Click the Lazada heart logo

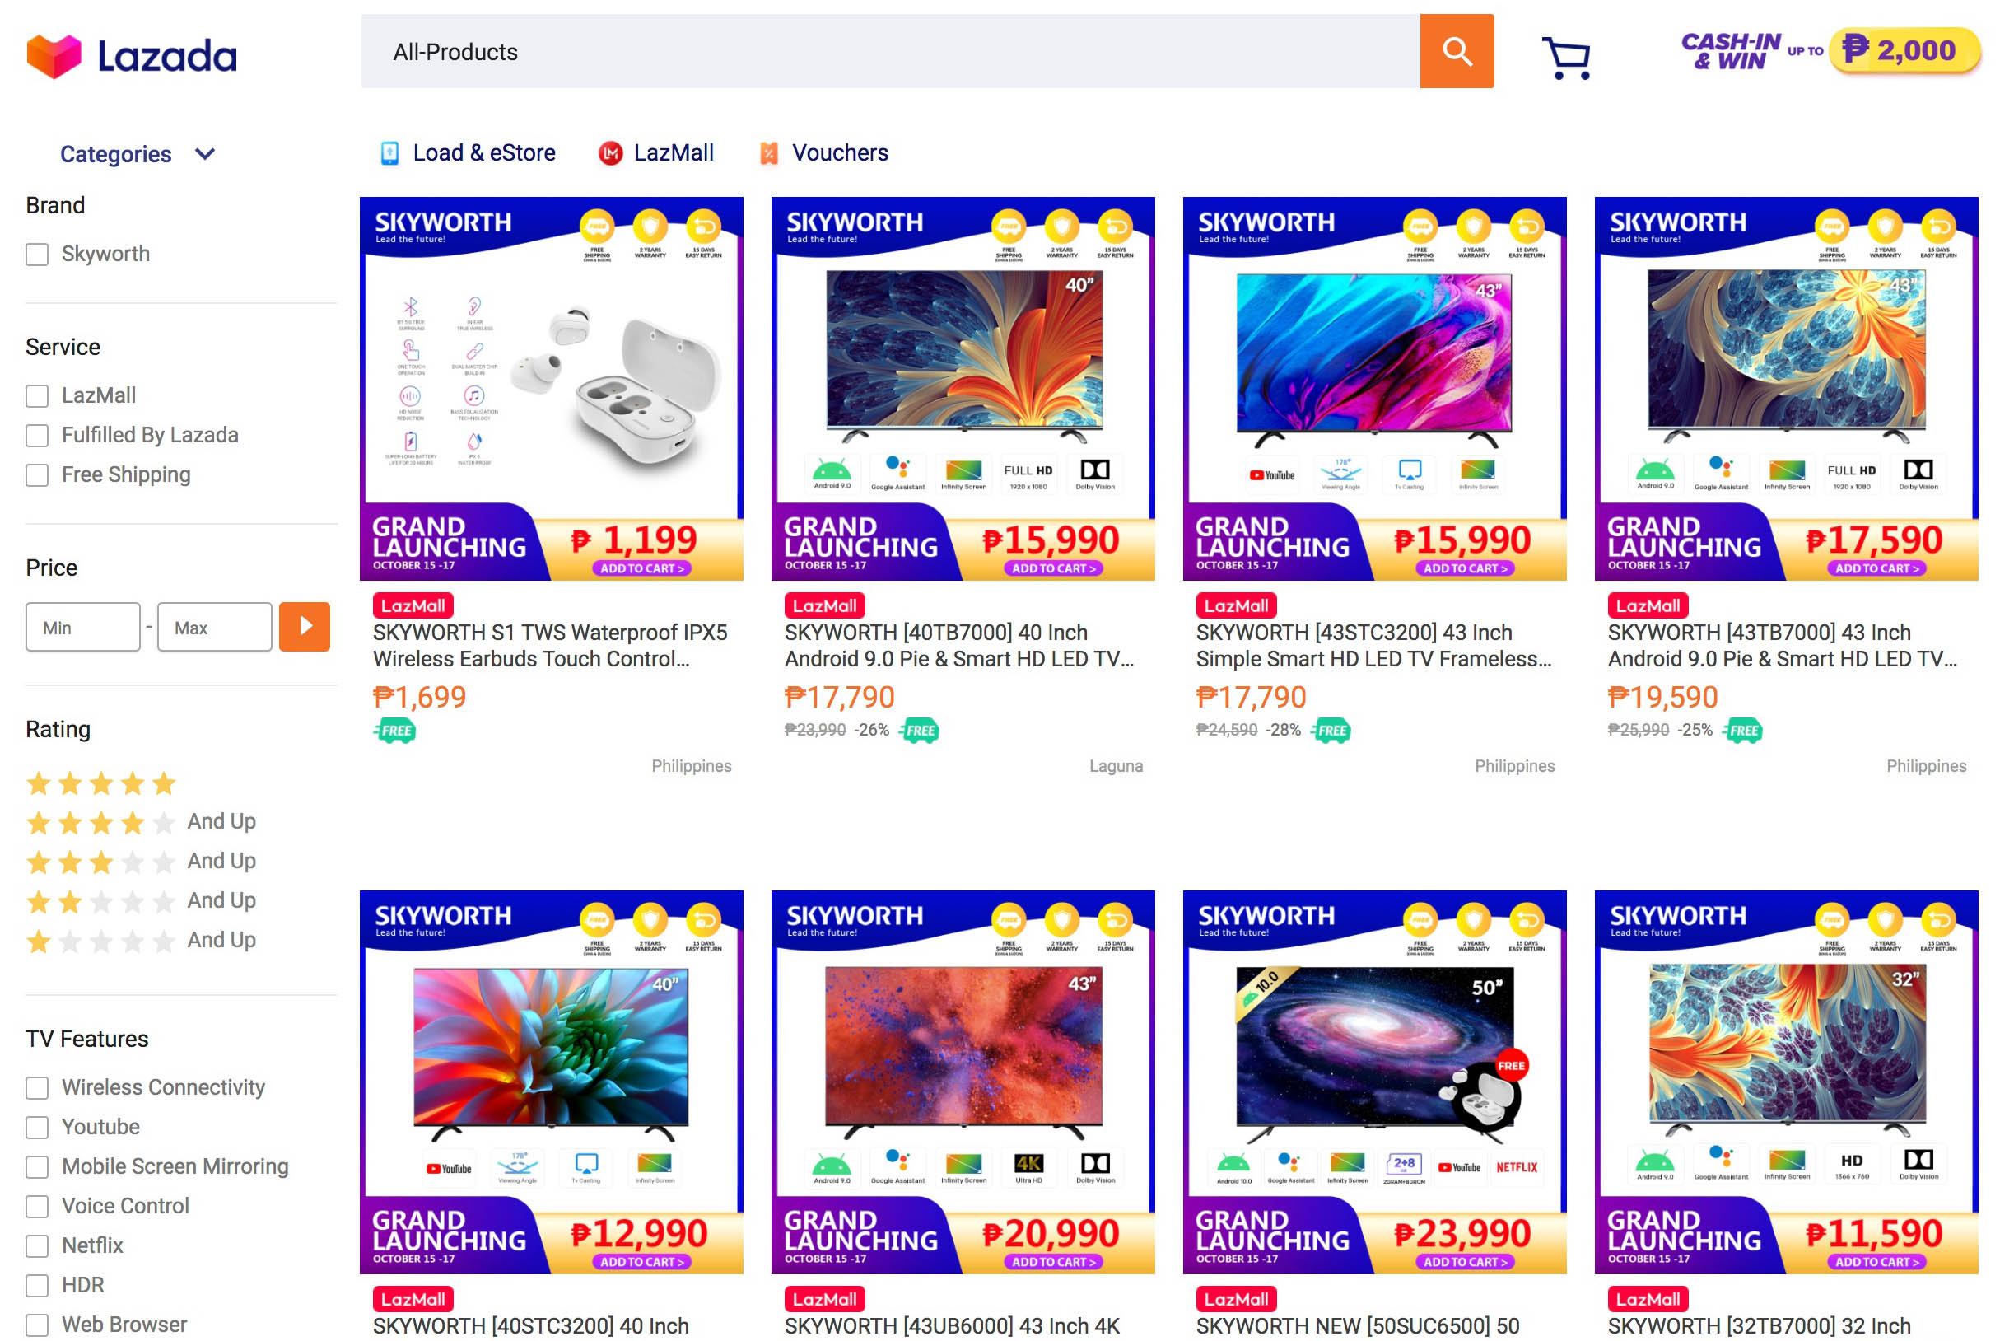click(54, 57)
